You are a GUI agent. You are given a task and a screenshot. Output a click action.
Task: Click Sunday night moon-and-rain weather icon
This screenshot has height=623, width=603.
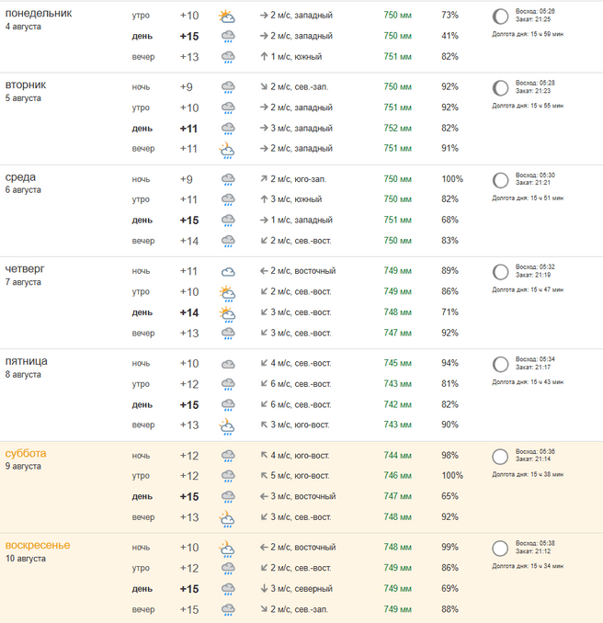pos(227,548)
